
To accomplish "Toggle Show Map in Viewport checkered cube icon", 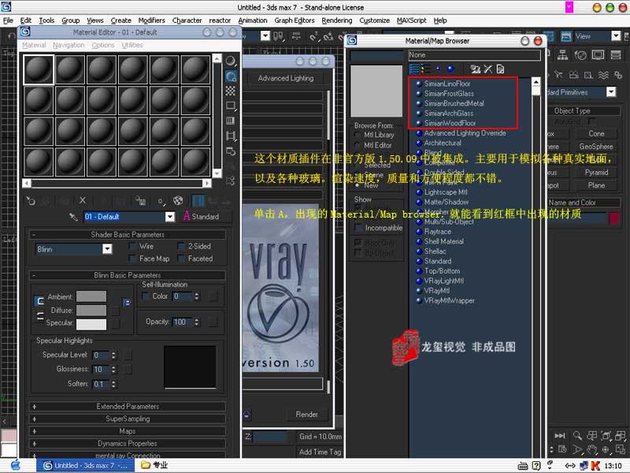I will coord(178,200).
